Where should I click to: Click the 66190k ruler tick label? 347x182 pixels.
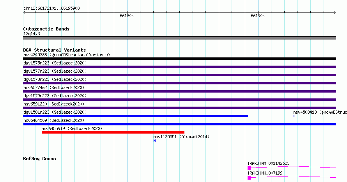pos(258,16)
